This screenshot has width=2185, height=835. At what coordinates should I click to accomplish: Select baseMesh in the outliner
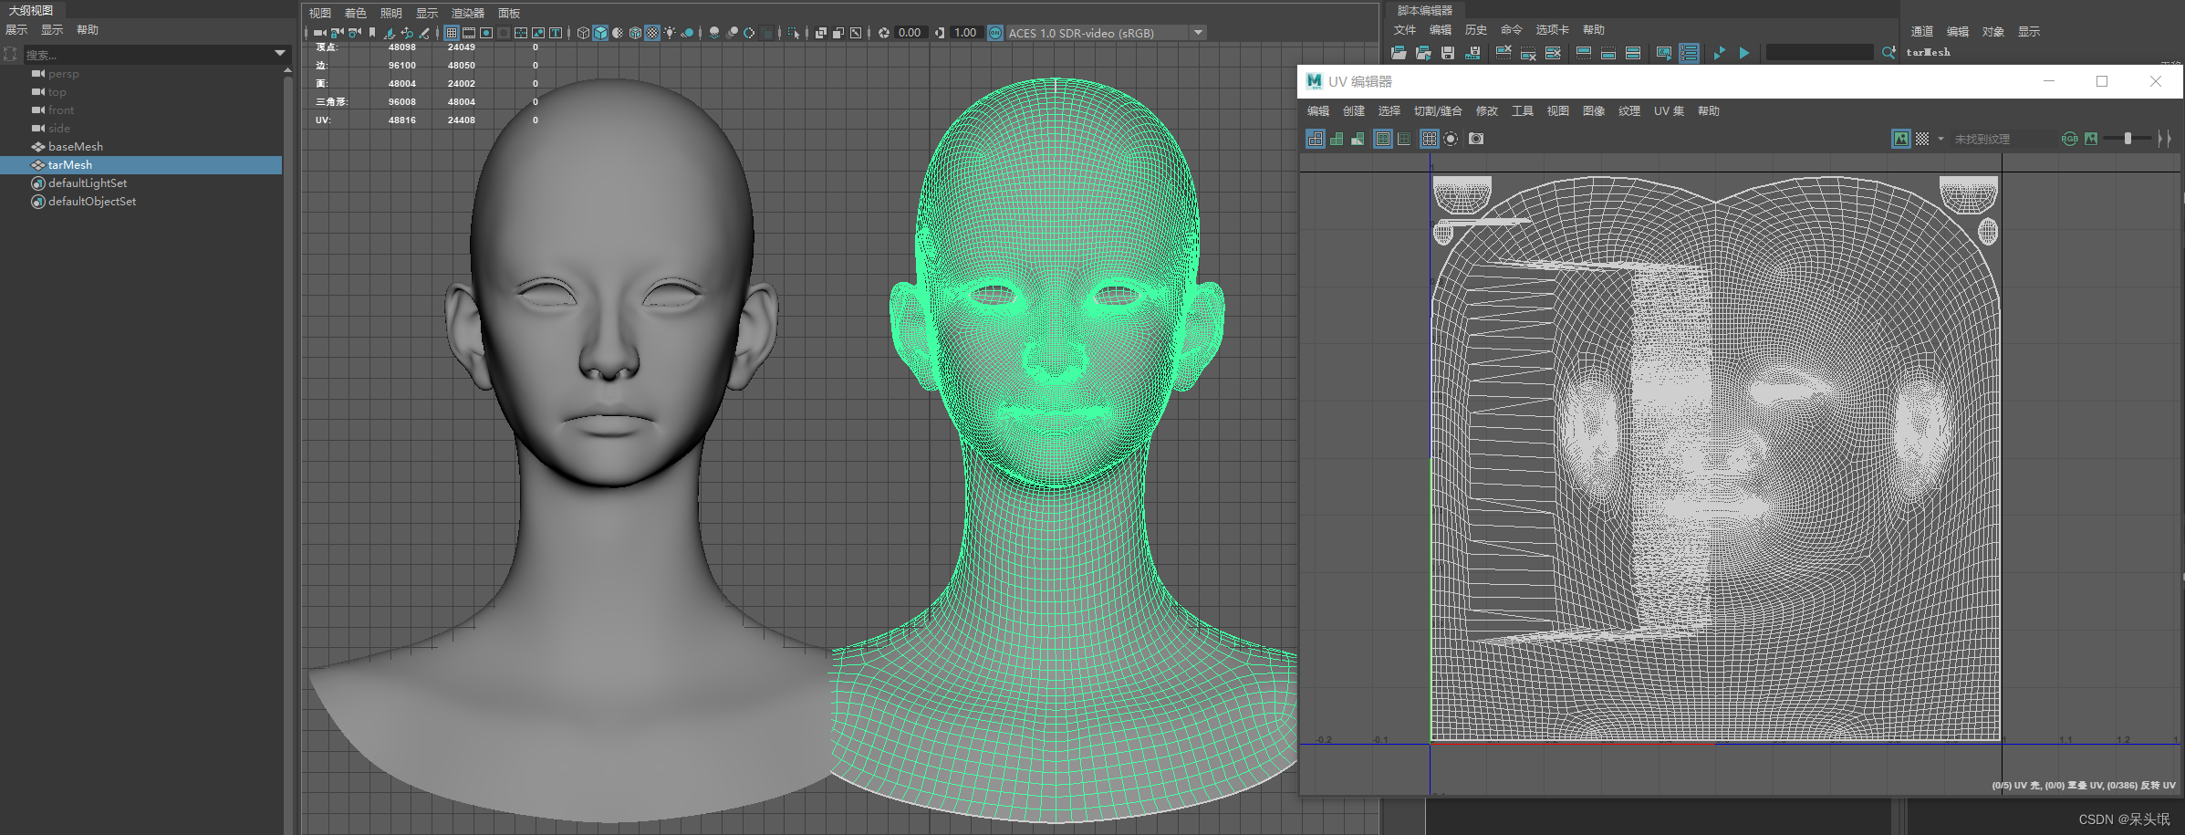tap(76, 147)
